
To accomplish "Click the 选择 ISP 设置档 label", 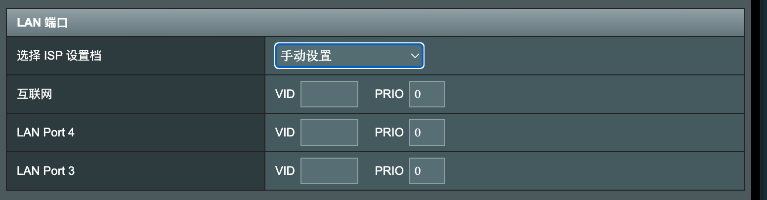I will tap(59, 56).
